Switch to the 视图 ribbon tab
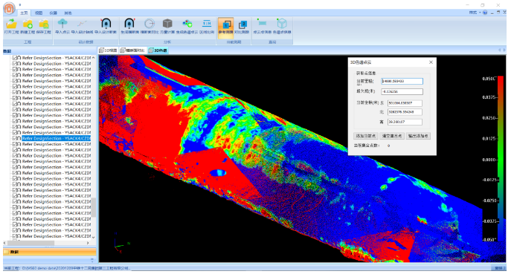 pyautogui.click(x=39, y=13)
